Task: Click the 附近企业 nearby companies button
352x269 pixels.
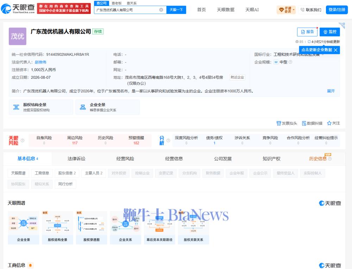Action: (237, 77)
